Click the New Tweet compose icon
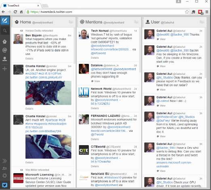This screenshot has height=190, width=211. [x=5, y=21]
